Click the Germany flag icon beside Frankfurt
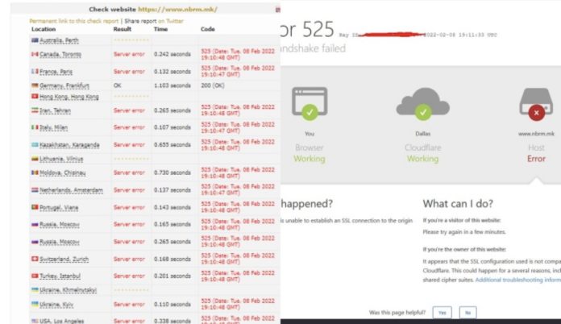 34,85
